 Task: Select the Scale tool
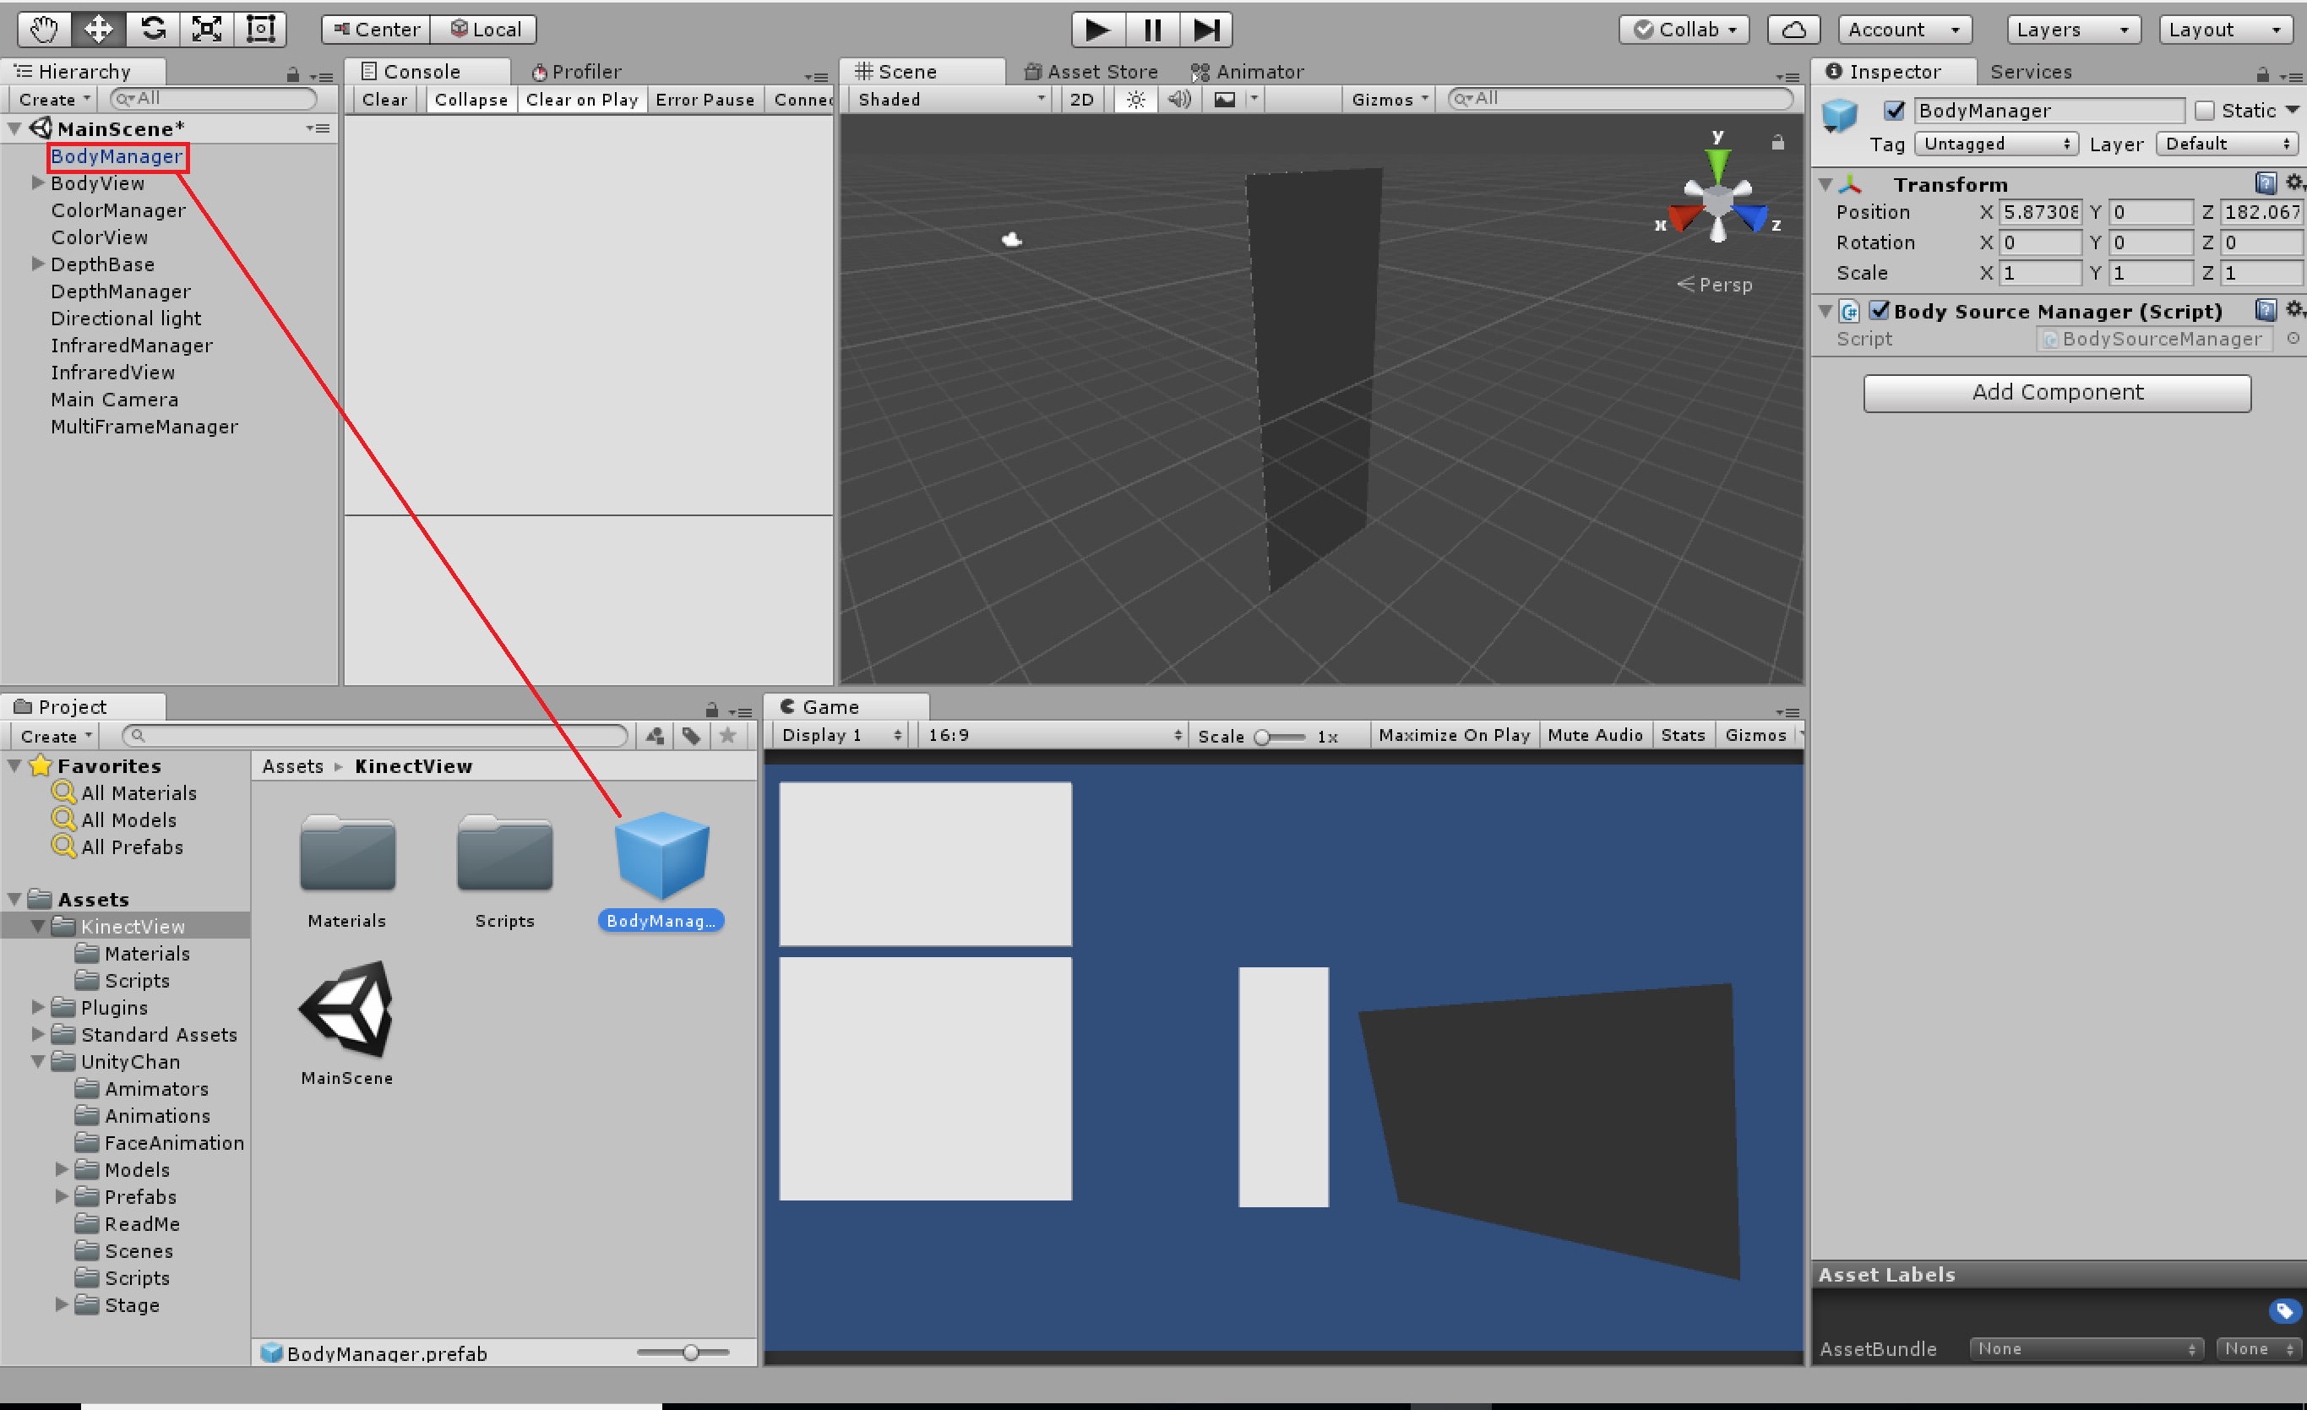pyautogui.click(x=206, y=29)
